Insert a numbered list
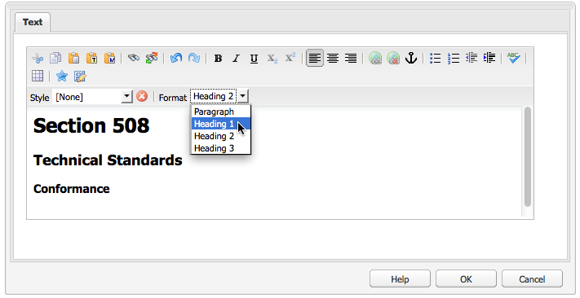 coord(454,59)
